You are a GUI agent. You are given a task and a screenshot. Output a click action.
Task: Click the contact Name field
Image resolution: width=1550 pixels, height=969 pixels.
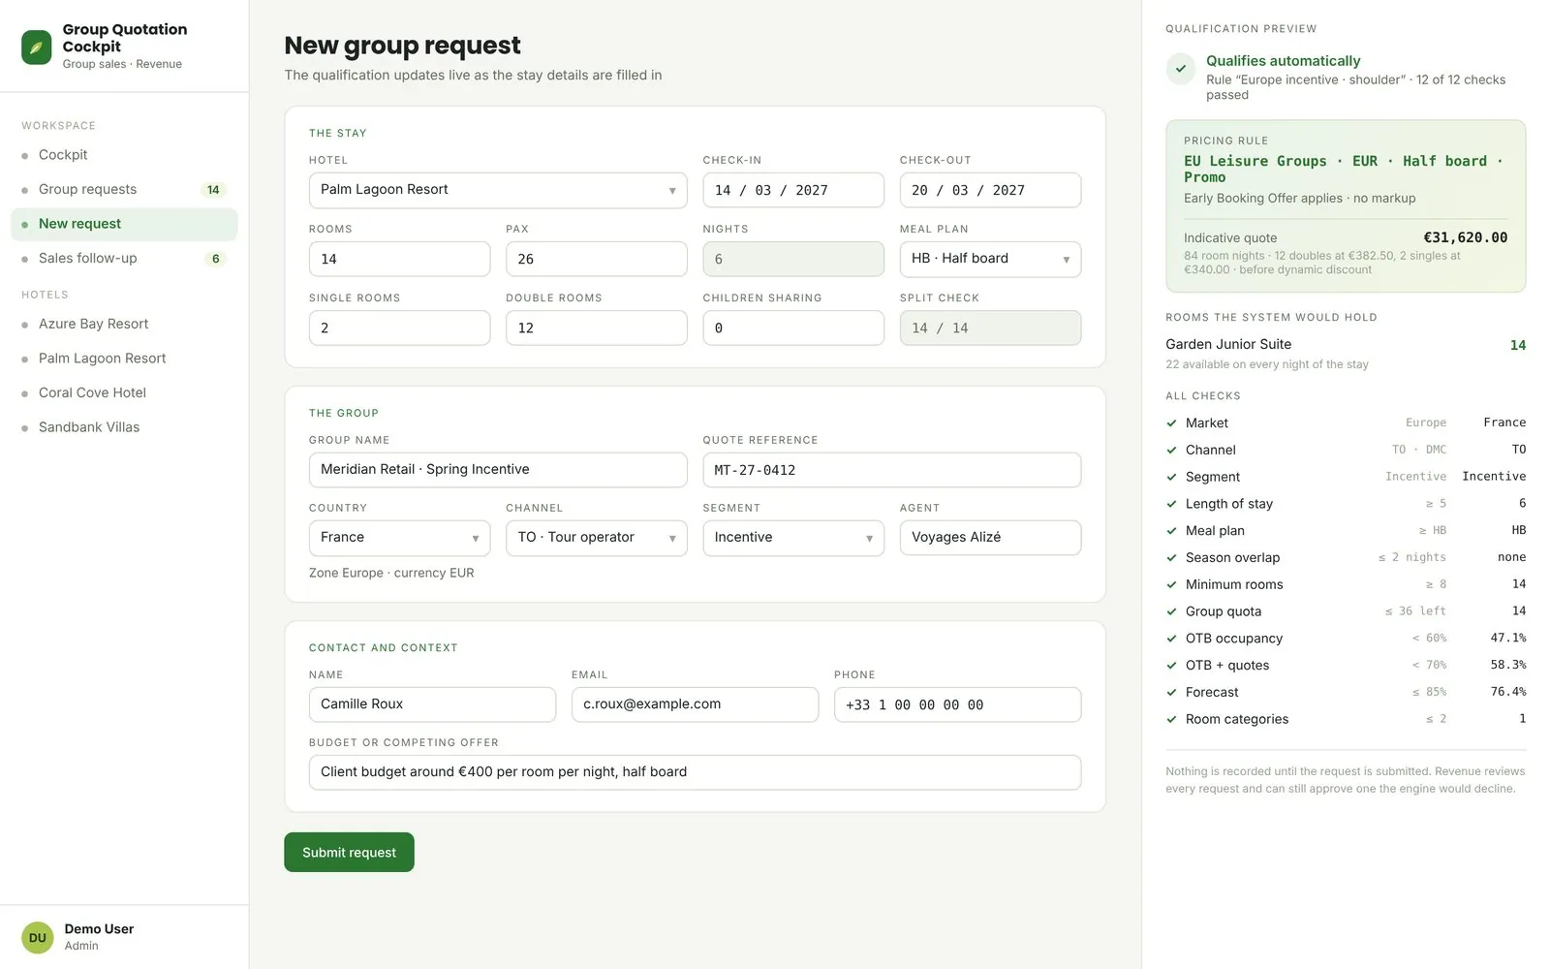point(432,704)
